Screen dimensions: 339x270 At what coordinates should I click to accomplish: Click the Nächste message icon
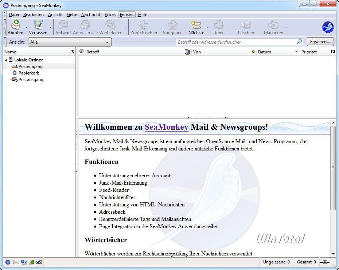point(196,25)
